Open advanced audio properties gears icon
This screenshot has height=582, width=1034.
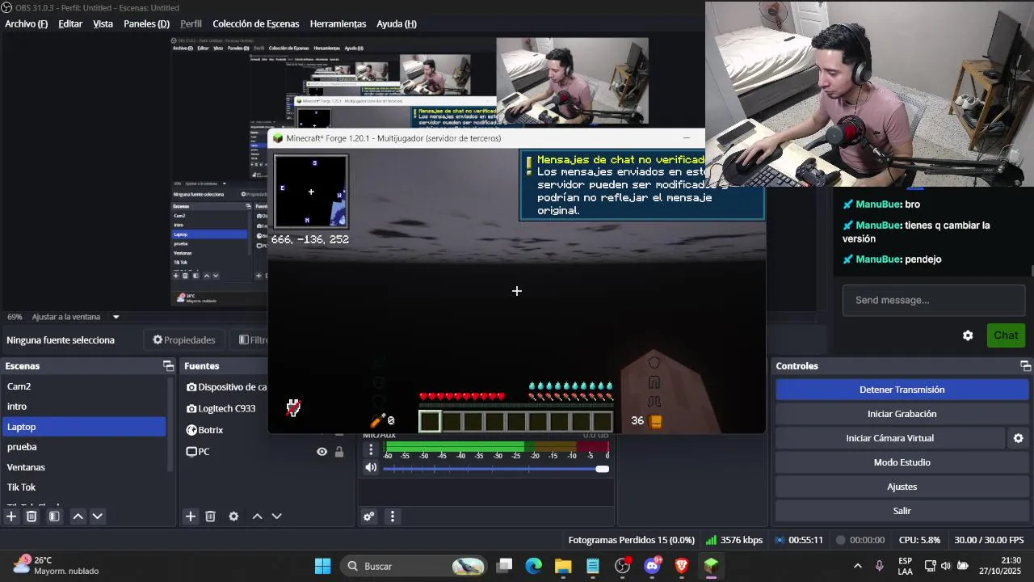[368, 516]
